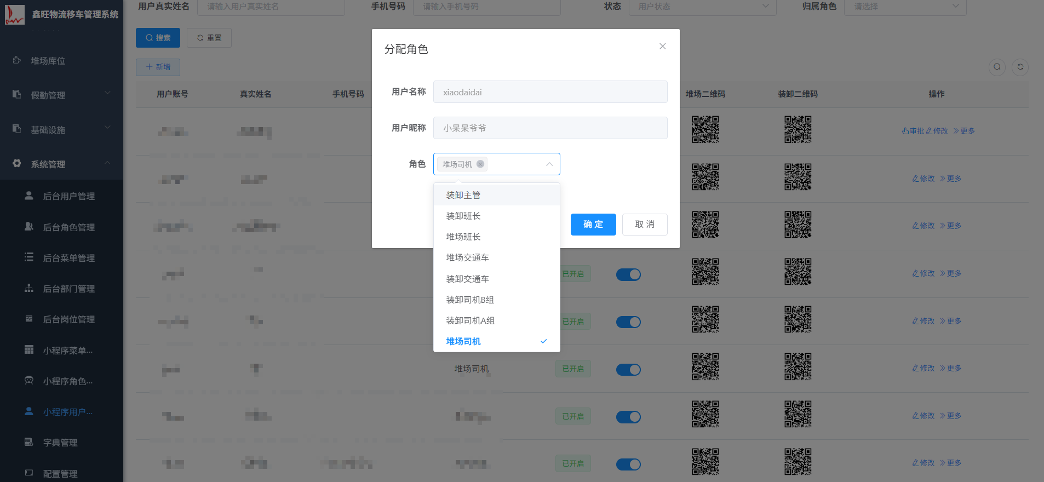
Task: Click 审批 link in first table row
Action: click(x=913, y=131)
